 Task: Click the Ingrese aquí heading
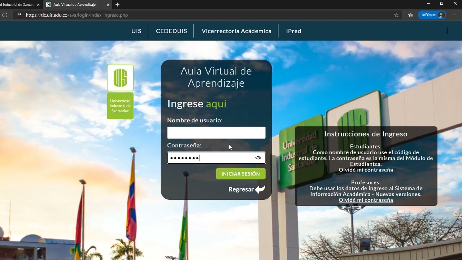pos(197,104)
